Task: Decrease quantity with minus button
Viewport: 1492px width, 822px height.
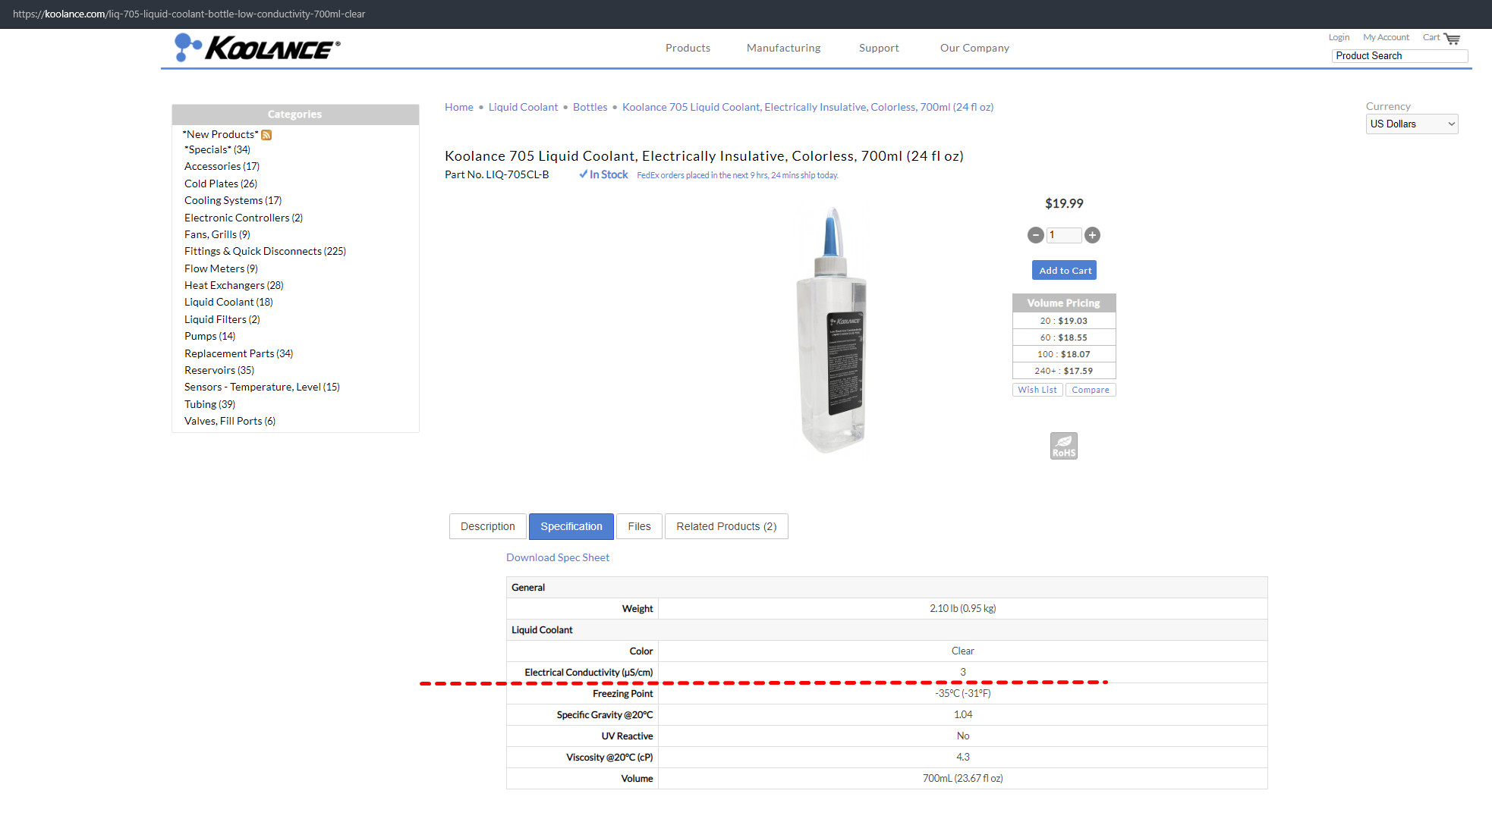Action: click(x=1035, y=235)
